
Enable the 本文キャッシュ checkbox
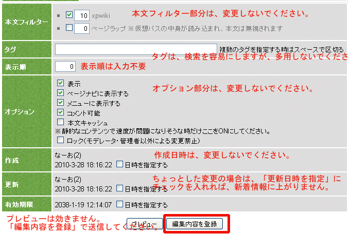[x=61, y=122]
